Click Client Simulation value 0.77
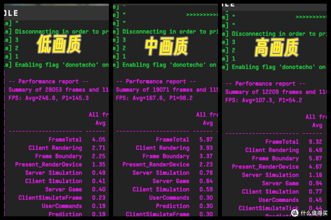Viewport: 331px width, 220px height. (x=315, y=192)
